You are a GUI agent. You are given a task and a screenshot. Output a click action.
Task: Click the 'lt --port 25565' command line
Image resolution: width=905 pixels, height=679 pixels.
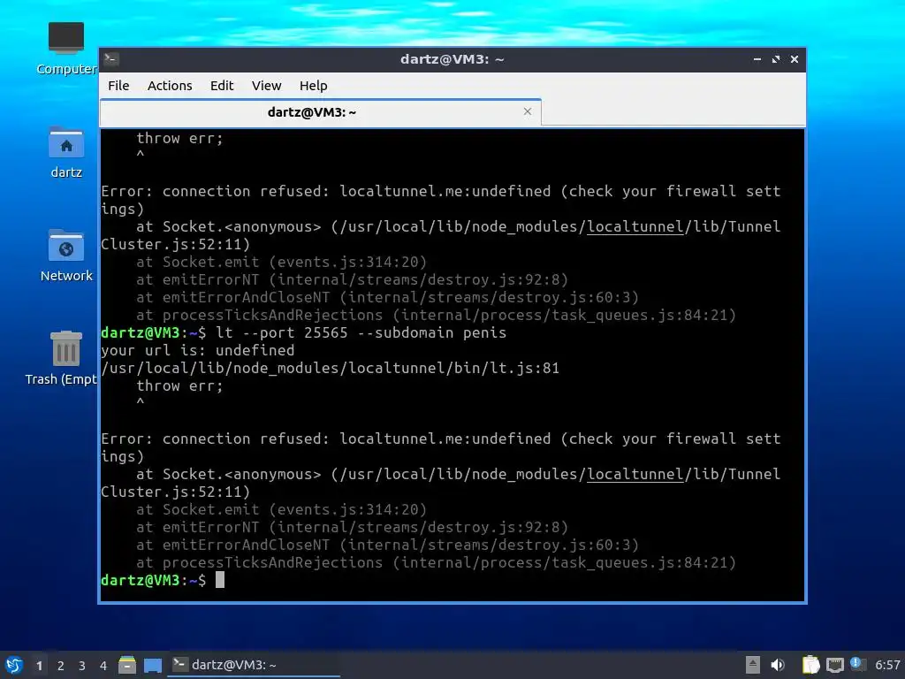pos(361,333)
